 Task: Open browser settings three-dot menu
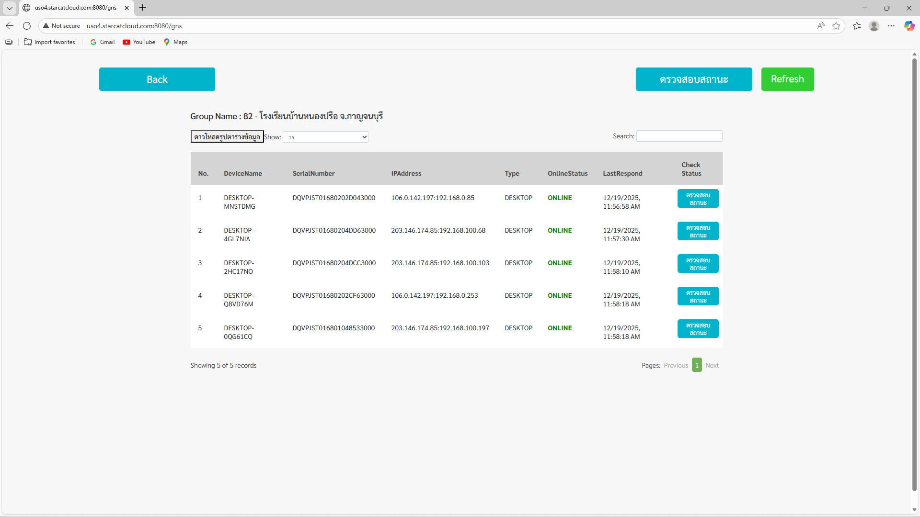891,26
